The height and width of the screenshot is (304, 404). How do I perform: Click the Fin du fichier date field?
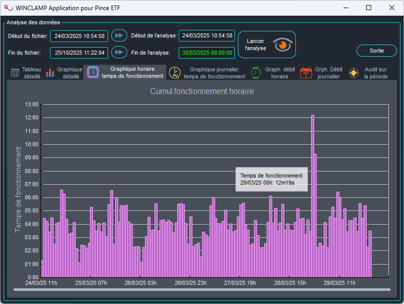coord(79,53)
